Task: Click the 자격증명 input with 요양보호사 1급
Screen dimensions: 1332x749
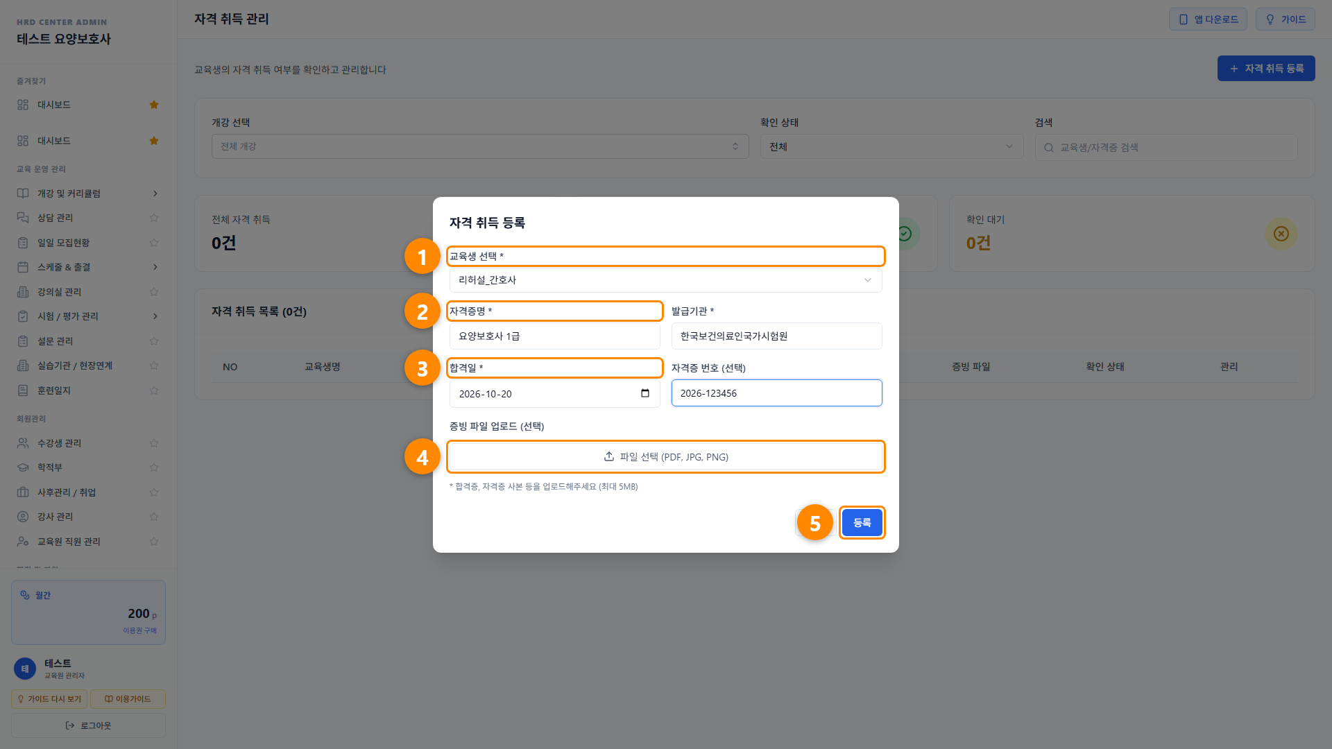Action: 555,336
